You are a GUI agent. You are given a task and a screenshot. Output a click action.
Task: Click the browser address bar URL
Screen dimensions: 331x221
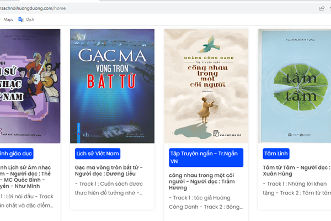coord(33,8)
